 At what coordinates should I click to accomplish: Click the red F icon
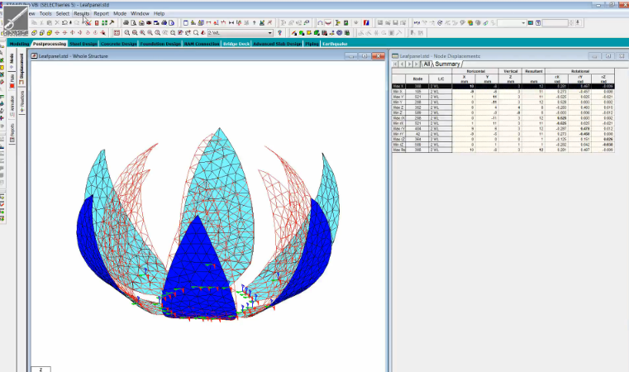366,23
